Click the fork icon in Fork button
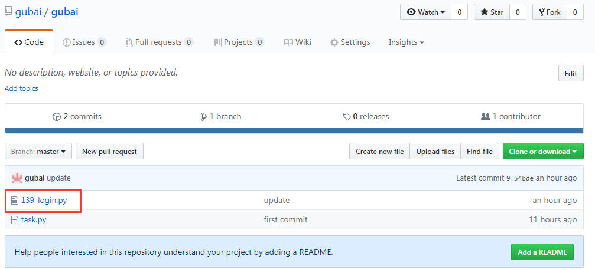The width and height of the screenshot is (595, 269). [542, 12]
